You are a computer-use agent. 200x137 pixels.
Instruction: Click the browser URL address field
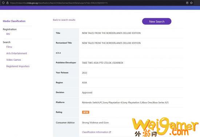pyautogui.click(x=97, y=3)
